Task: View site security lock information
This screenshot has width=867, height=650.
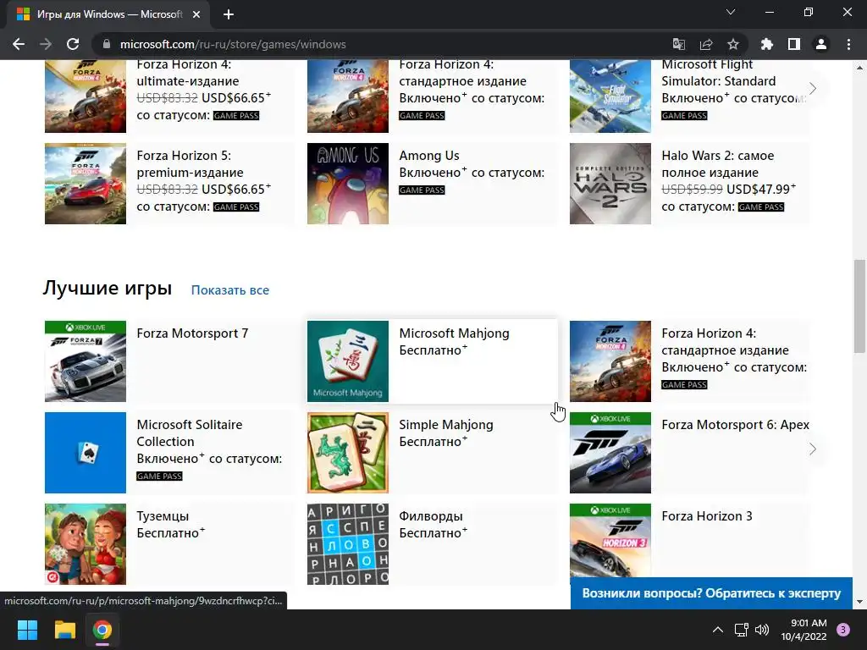Action: click(107, 44)
